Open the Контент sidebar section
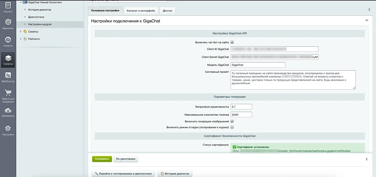Screen dimensions: 376x177 click(8, 7)
